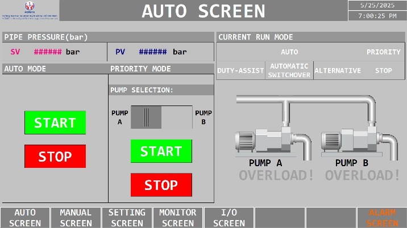Click the CURRENT RUN MODE header
Image resolution: width=407 pixels, height=228 pixels.
[310, 37]
